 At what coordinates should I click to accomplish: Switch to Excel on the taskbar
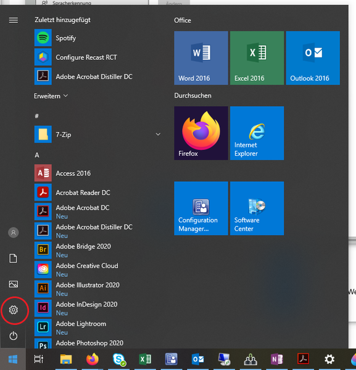(145, 360)
